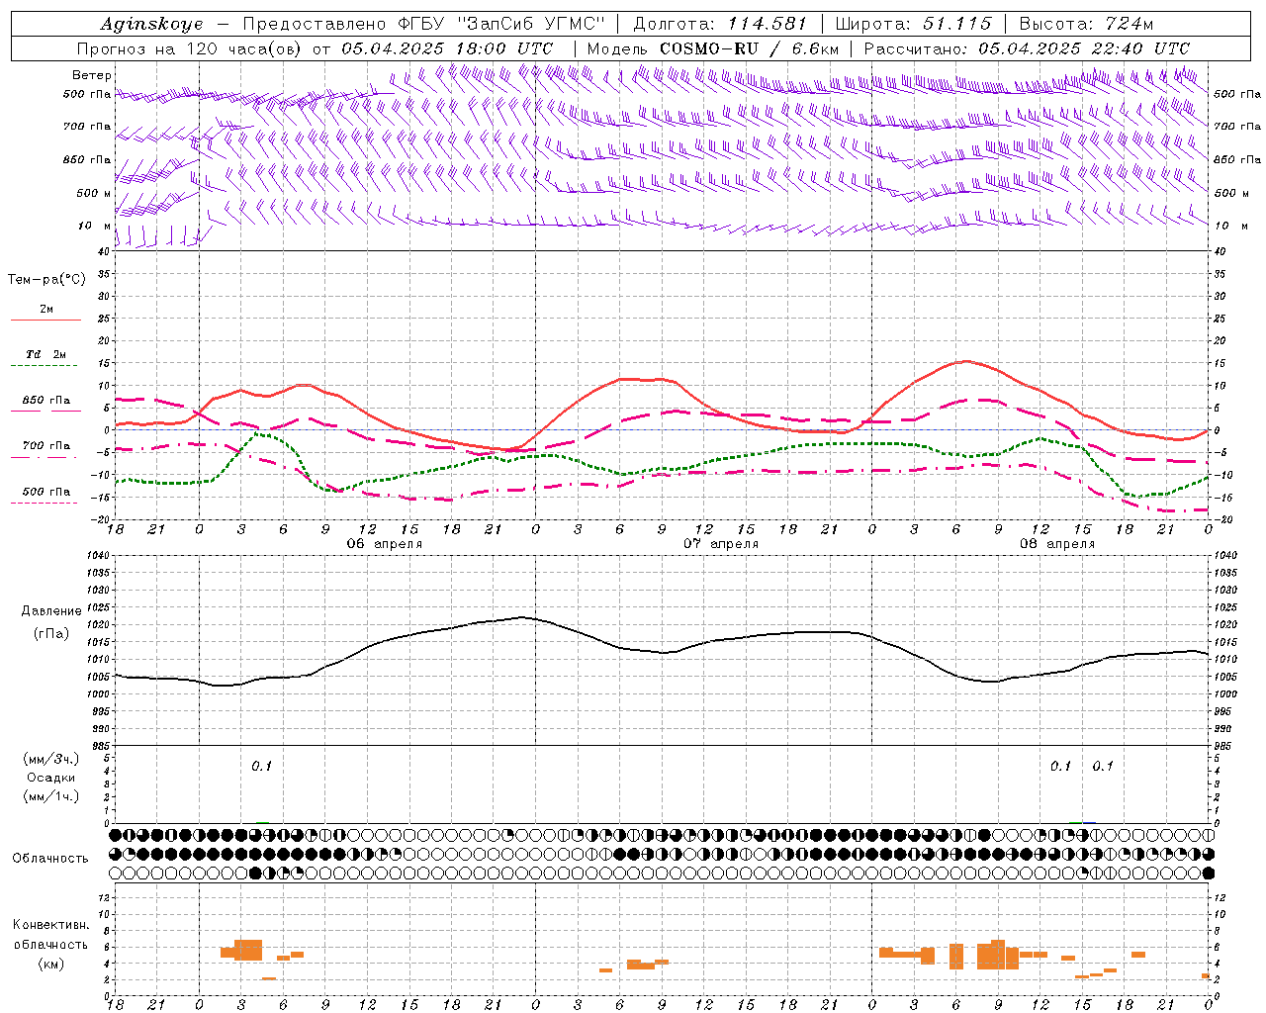Click the 'Давление' pressure panel label
This screenshot has width=1266, height=1013.
point(51,611)
